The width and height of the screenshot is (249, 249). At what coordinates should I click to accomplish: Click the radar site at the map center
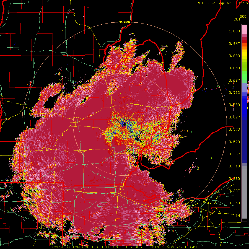(x=124, y=124)
